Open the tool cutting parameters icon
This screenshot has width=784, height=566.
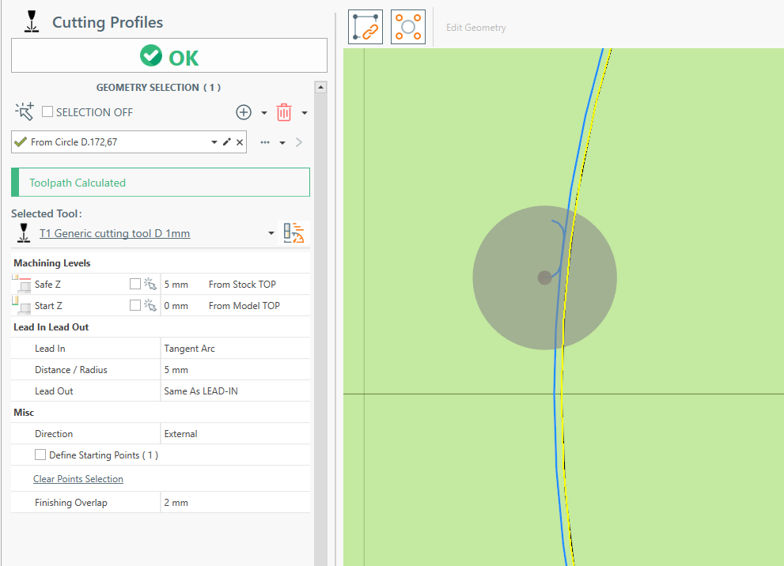(294, 233)
